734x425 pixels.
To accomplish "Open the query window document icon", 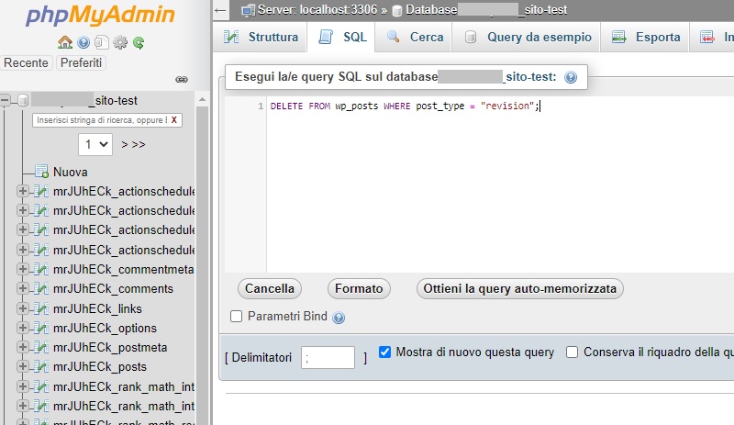I will pos(101,43).
